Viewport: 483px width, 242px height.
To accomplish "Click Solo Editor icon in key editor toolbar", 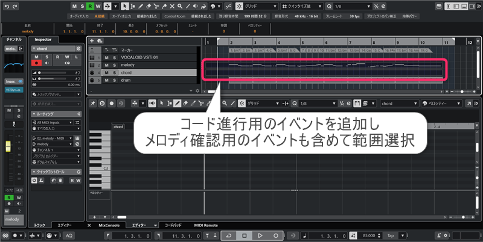I will (102, 104).
